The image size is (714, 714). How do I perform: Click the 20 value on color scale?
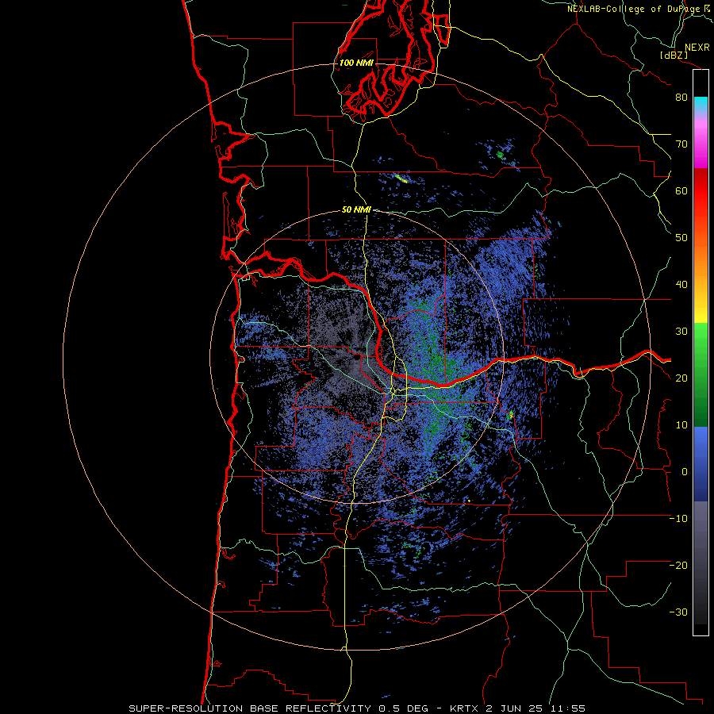pyautogui.click(x=681, y=378)
